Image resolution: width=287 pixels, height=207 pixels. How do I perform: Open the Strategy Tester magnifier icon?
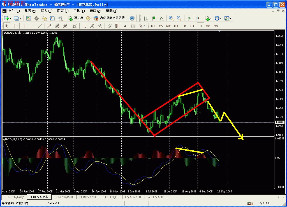coord(60,18)
